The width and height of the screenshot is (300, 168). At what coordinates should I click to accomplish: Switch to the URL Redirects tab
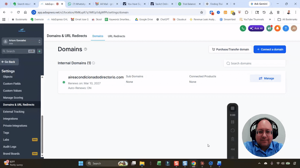116,36
